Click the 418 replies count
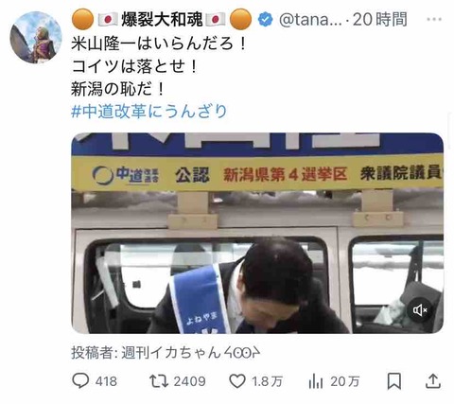 coord(106,381)
